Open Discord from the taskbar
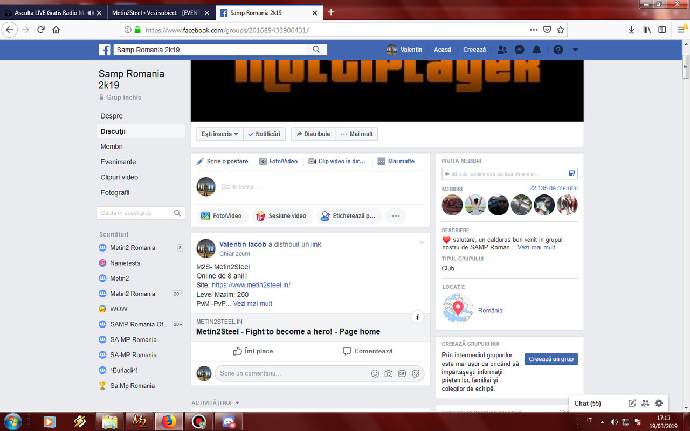The image size is (690, 431). click(x=228, y=422)
